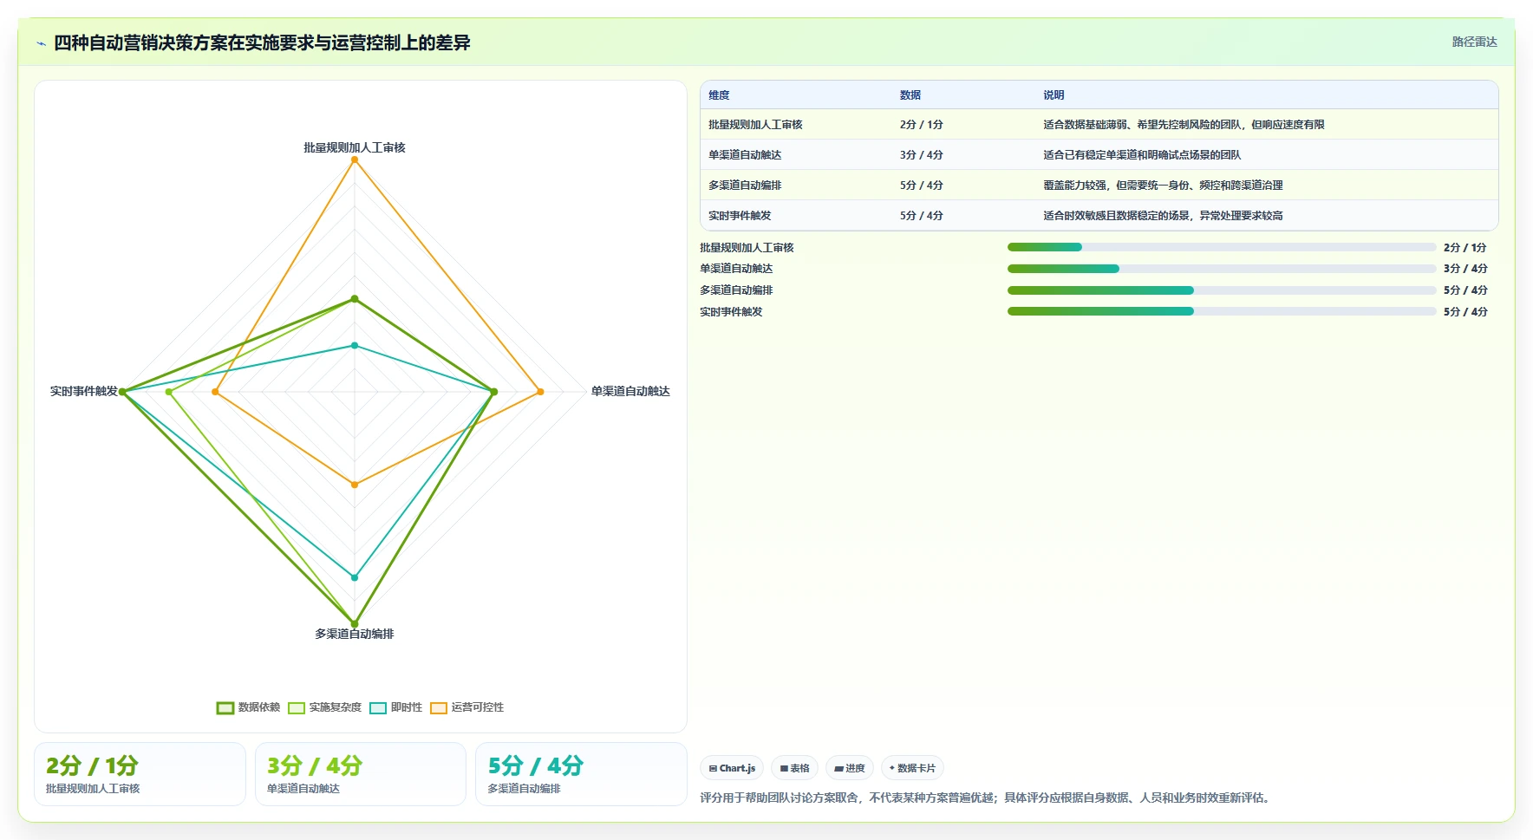Click 批量规则加人工审核 label in progress list

[x=747, y=248]
